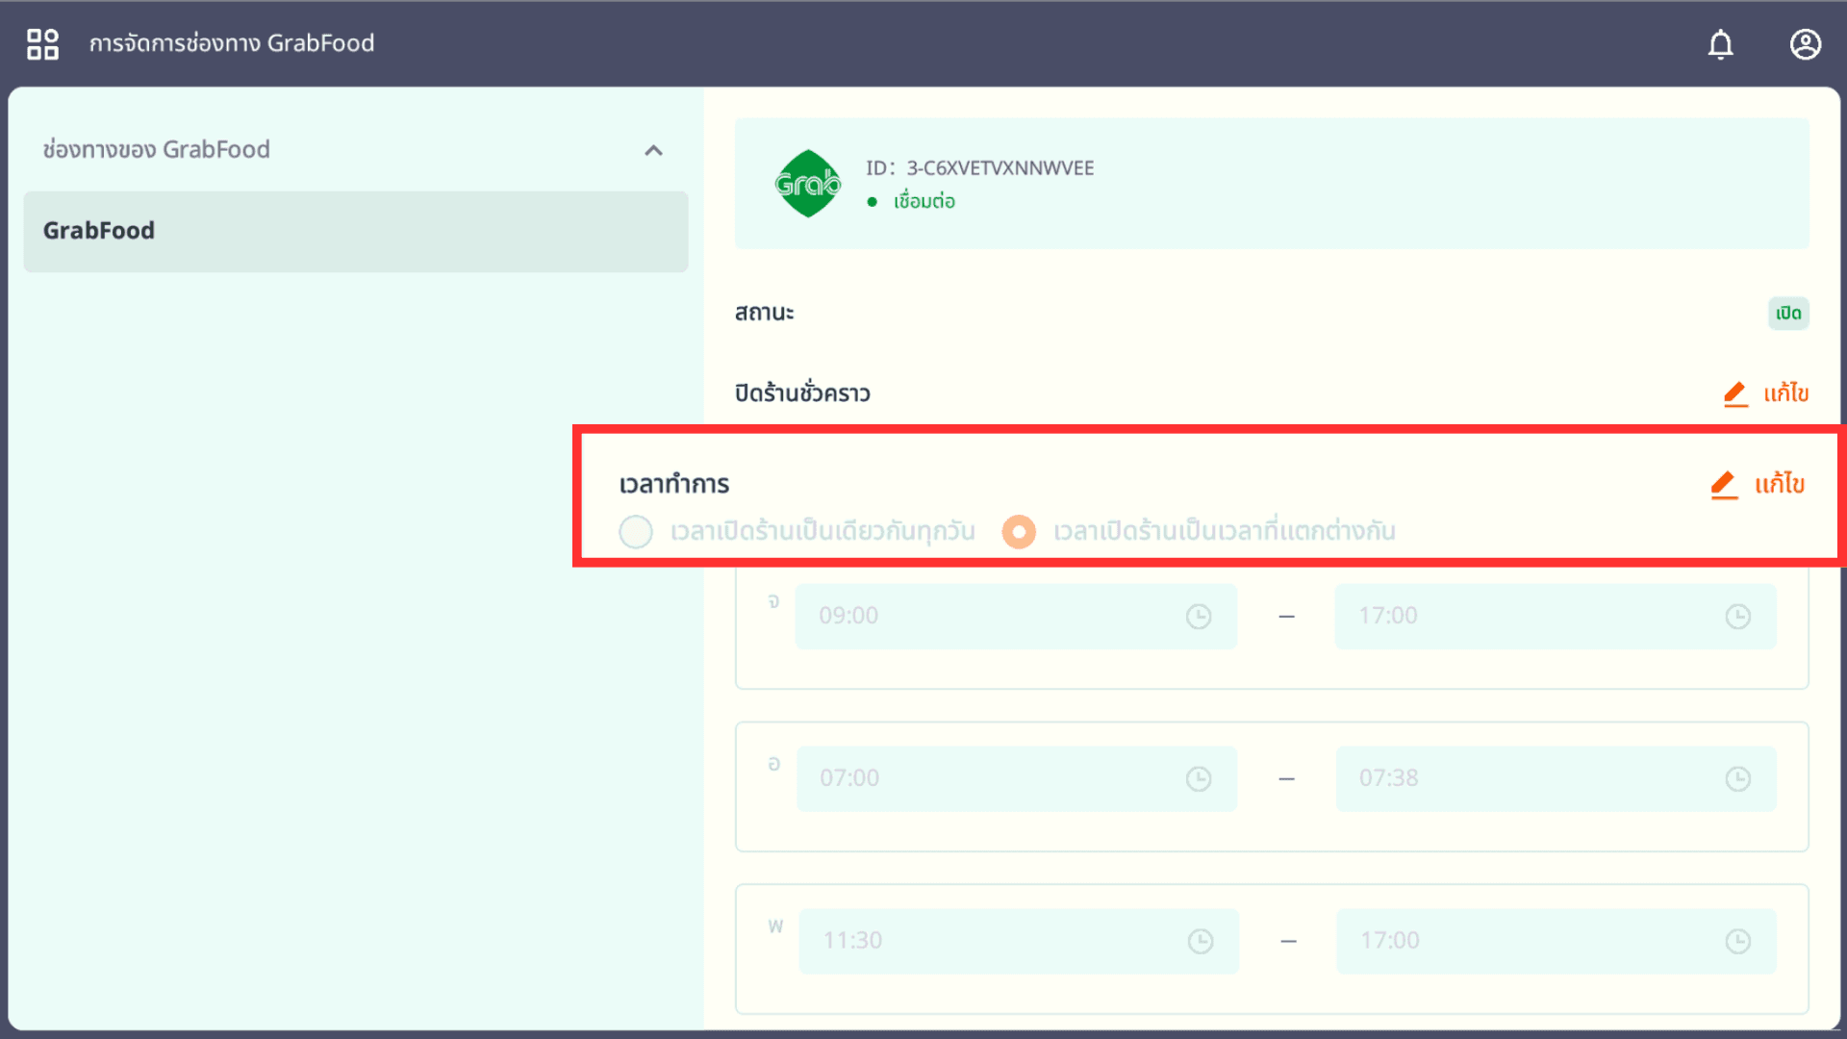Image resolution: width=1847 pixels, height=1039 pixels.
Task: Open clock picker for Monday 17:00 end
Action: [1737, 617]
